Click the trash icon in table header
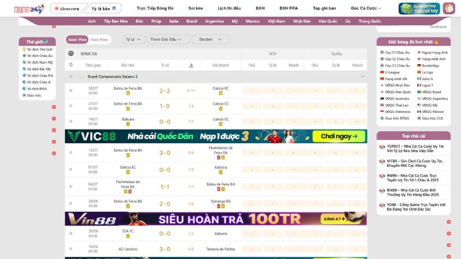 tap(71, 65)
